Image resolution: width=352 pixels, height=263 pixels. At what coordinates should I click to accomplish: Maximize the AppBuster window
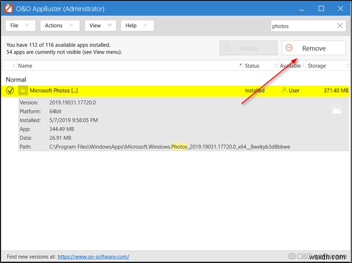click(321, 9)
